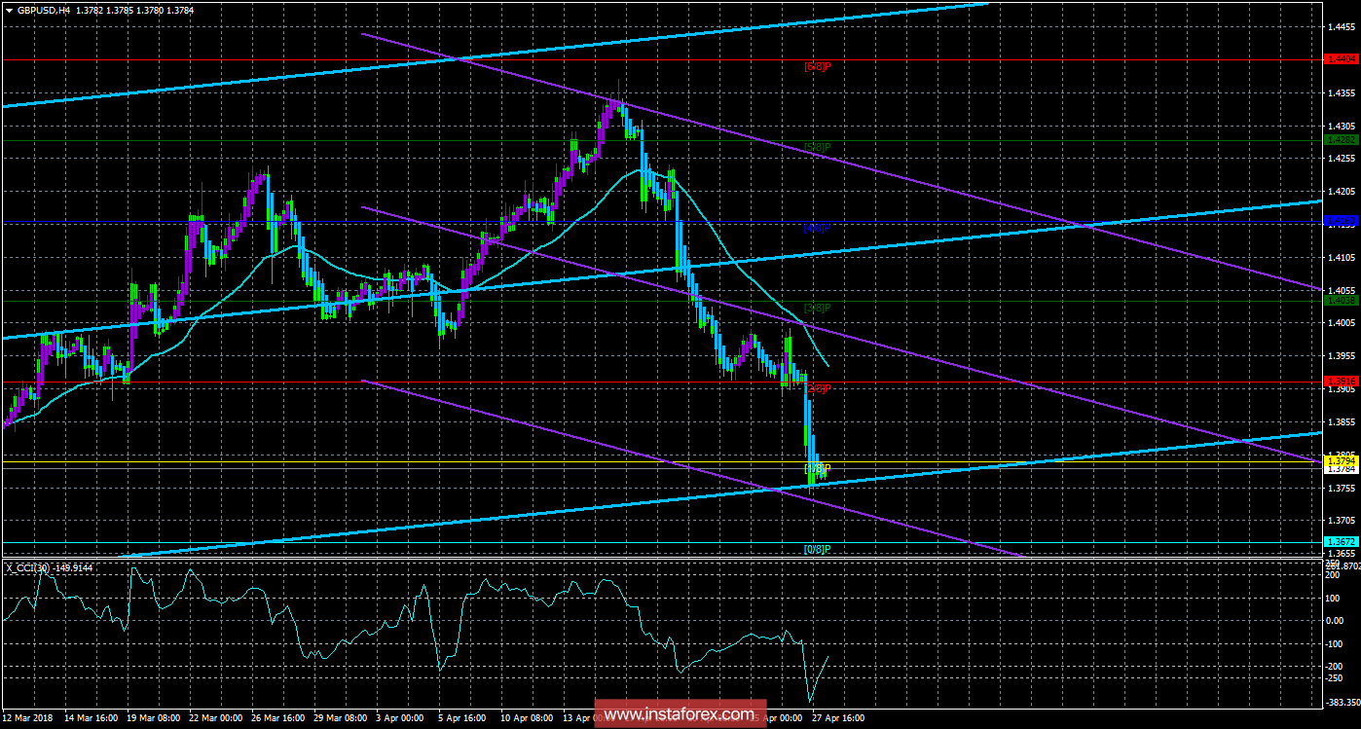Click the red 1.4404 price tag
This screenshot has height=729, width=1361.
click(1342, 59)
